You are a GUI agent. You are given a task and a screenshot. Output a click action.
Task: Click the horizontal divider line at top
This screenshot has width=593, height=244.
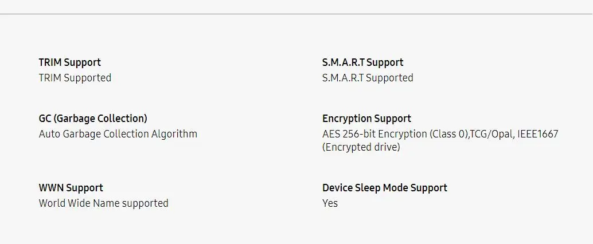pos(296,14)
